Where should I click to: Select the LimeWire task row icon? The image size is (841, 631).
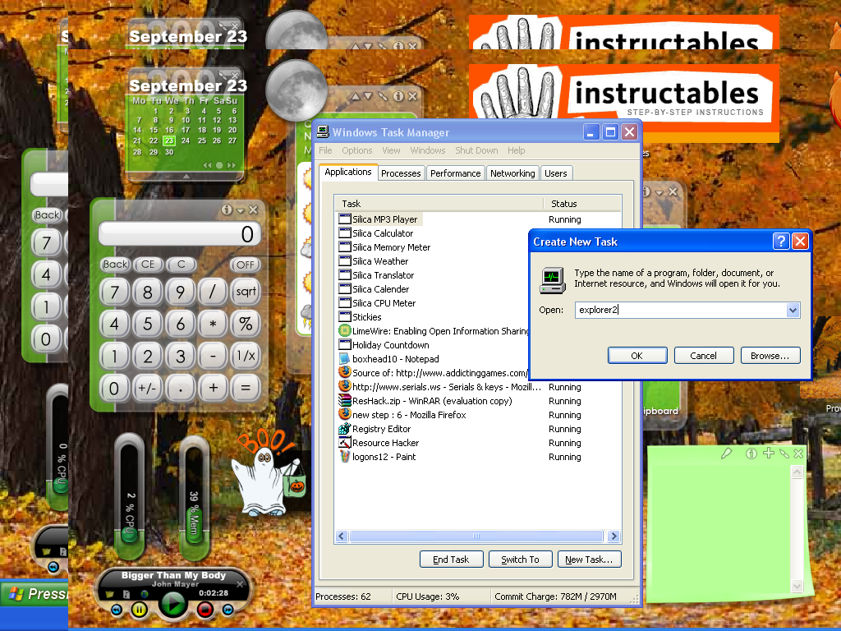point(344,330)
